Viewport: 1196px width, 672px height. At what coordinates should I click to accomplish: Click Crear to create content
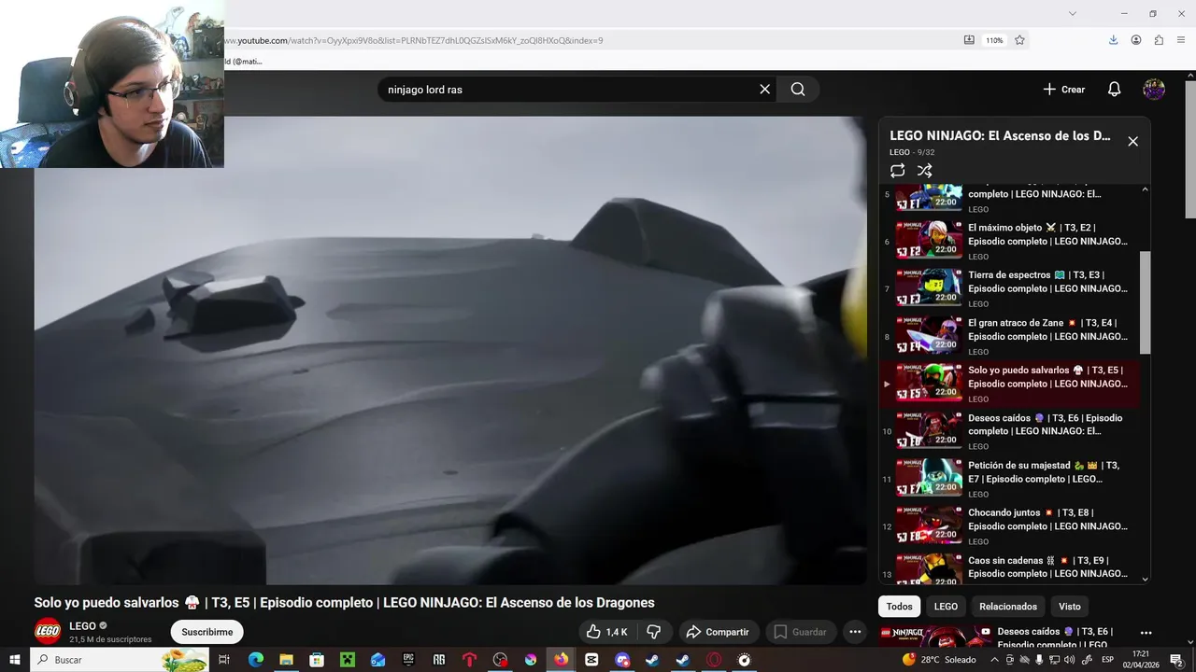click(1063, 90)
